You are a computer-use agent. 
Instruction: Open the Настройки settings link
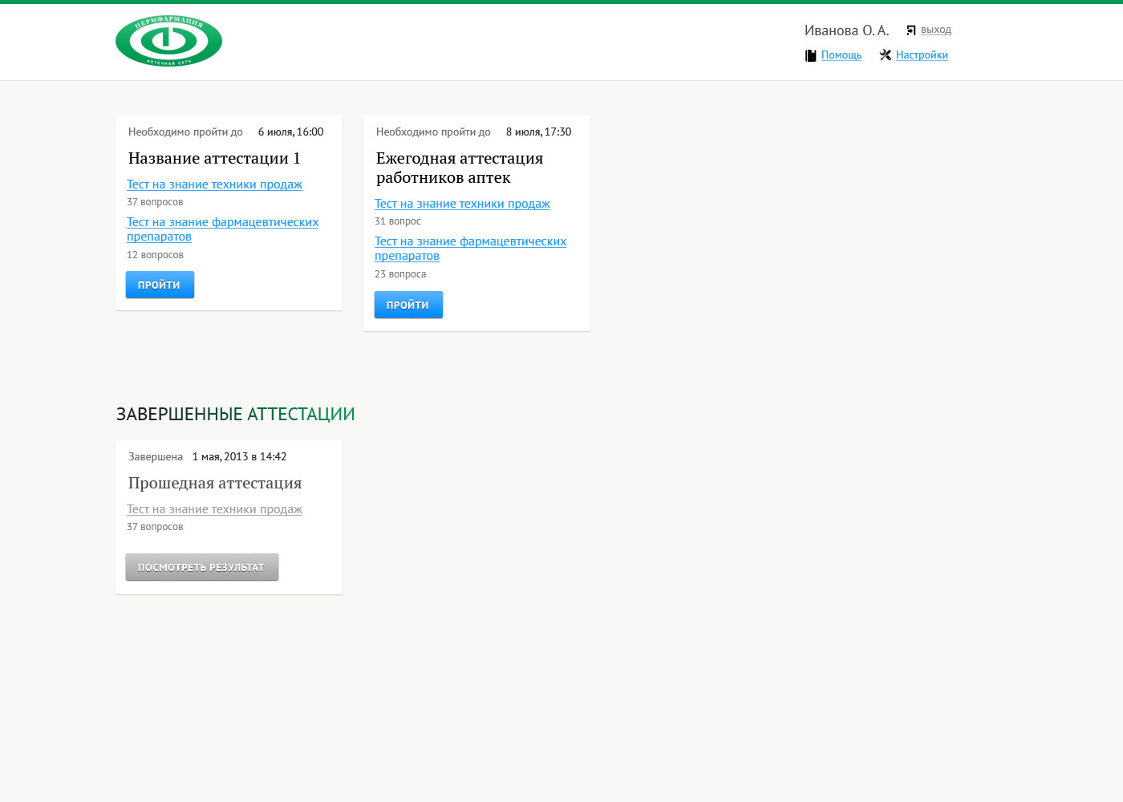click(x=922, y=55)
